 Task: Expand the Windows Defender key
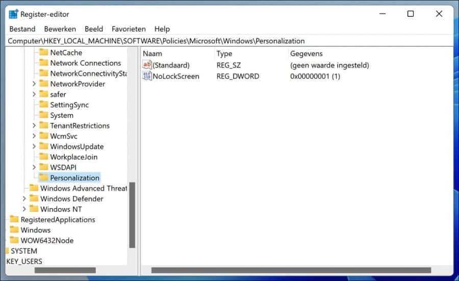[x=24, y=199]
